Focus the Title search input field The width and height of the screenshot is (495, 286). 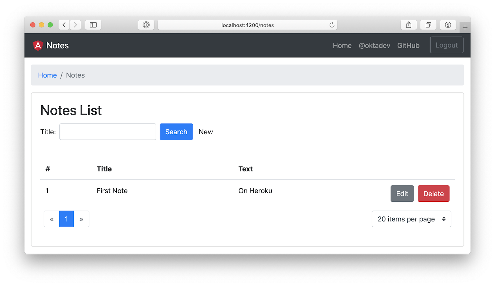(x=108, y=132)
